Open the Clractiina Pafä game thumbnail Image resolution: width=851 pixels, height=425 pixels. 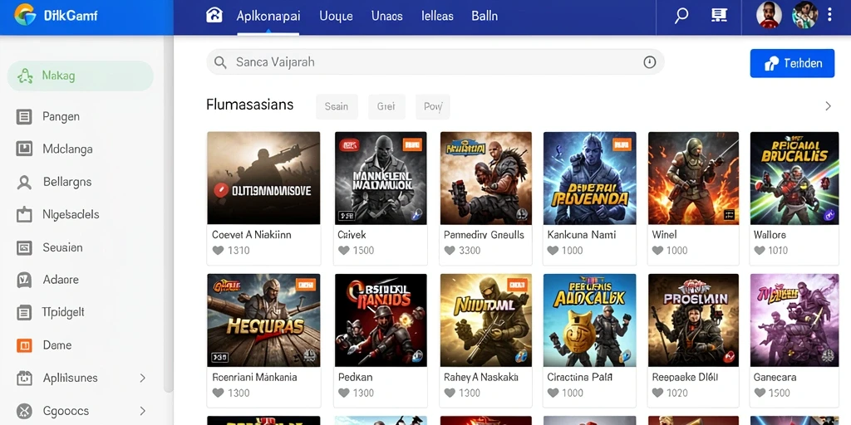pos(589,320)
